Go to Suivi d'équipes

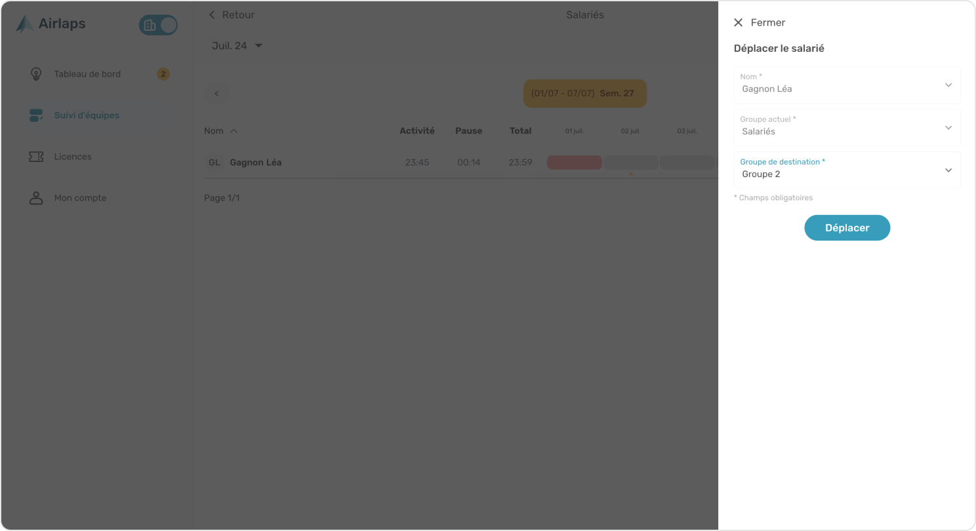point(87,115)
